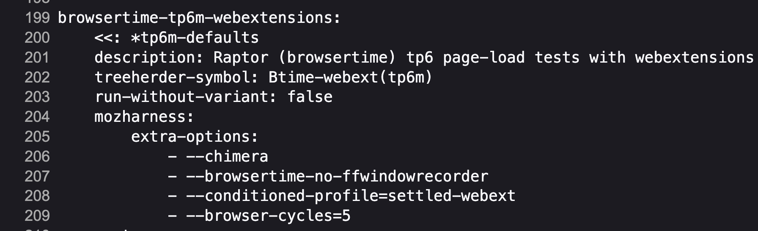Click line number 209
758x231 pixels.
point(37,216)
